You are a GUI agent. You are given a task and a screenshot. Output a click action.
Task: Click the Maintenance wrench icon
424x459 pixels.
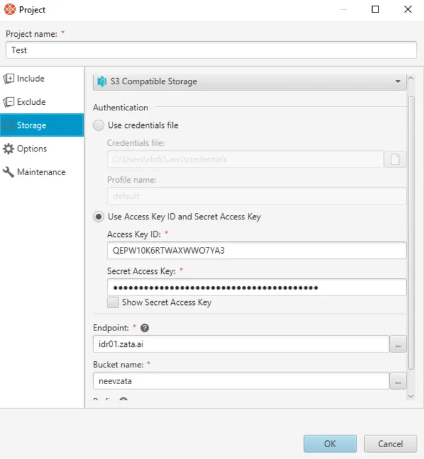(x=9, y=172)
